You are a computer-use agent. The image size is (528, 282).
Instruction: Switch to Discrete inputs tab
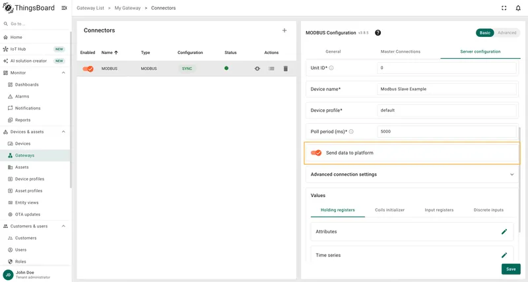tap(488, 210)
